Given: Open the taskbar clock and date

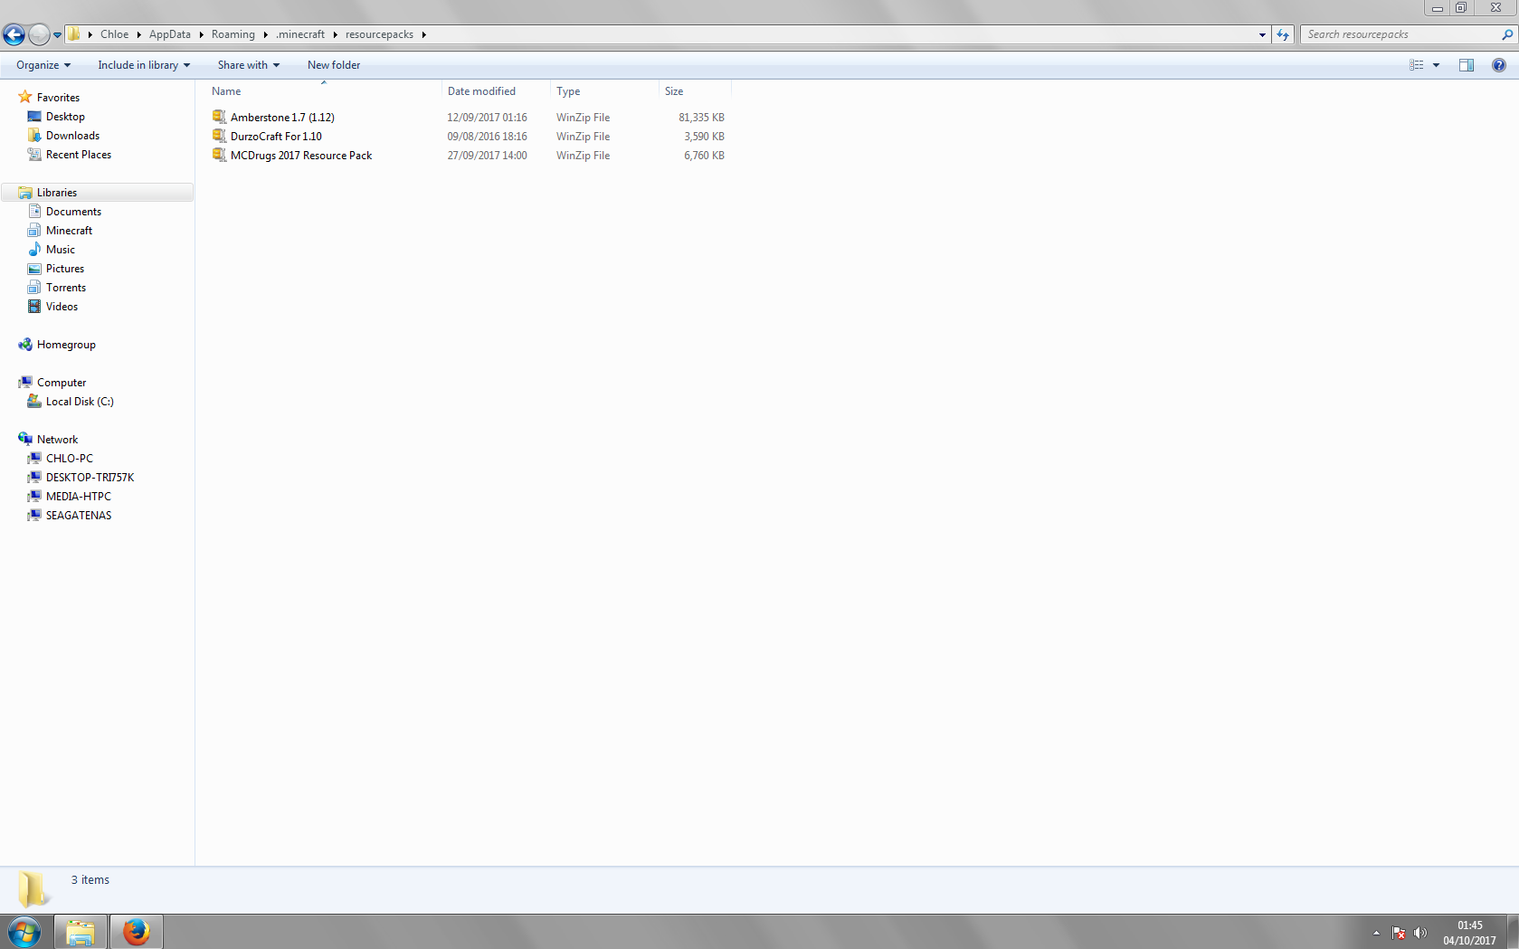Looking at the screenshot, I should 1469,933.
